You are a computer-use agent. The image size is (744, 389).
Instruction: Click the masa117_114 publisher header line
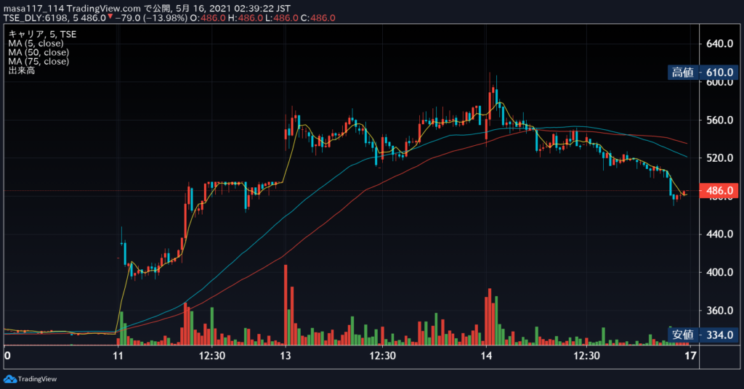(147, 9)
